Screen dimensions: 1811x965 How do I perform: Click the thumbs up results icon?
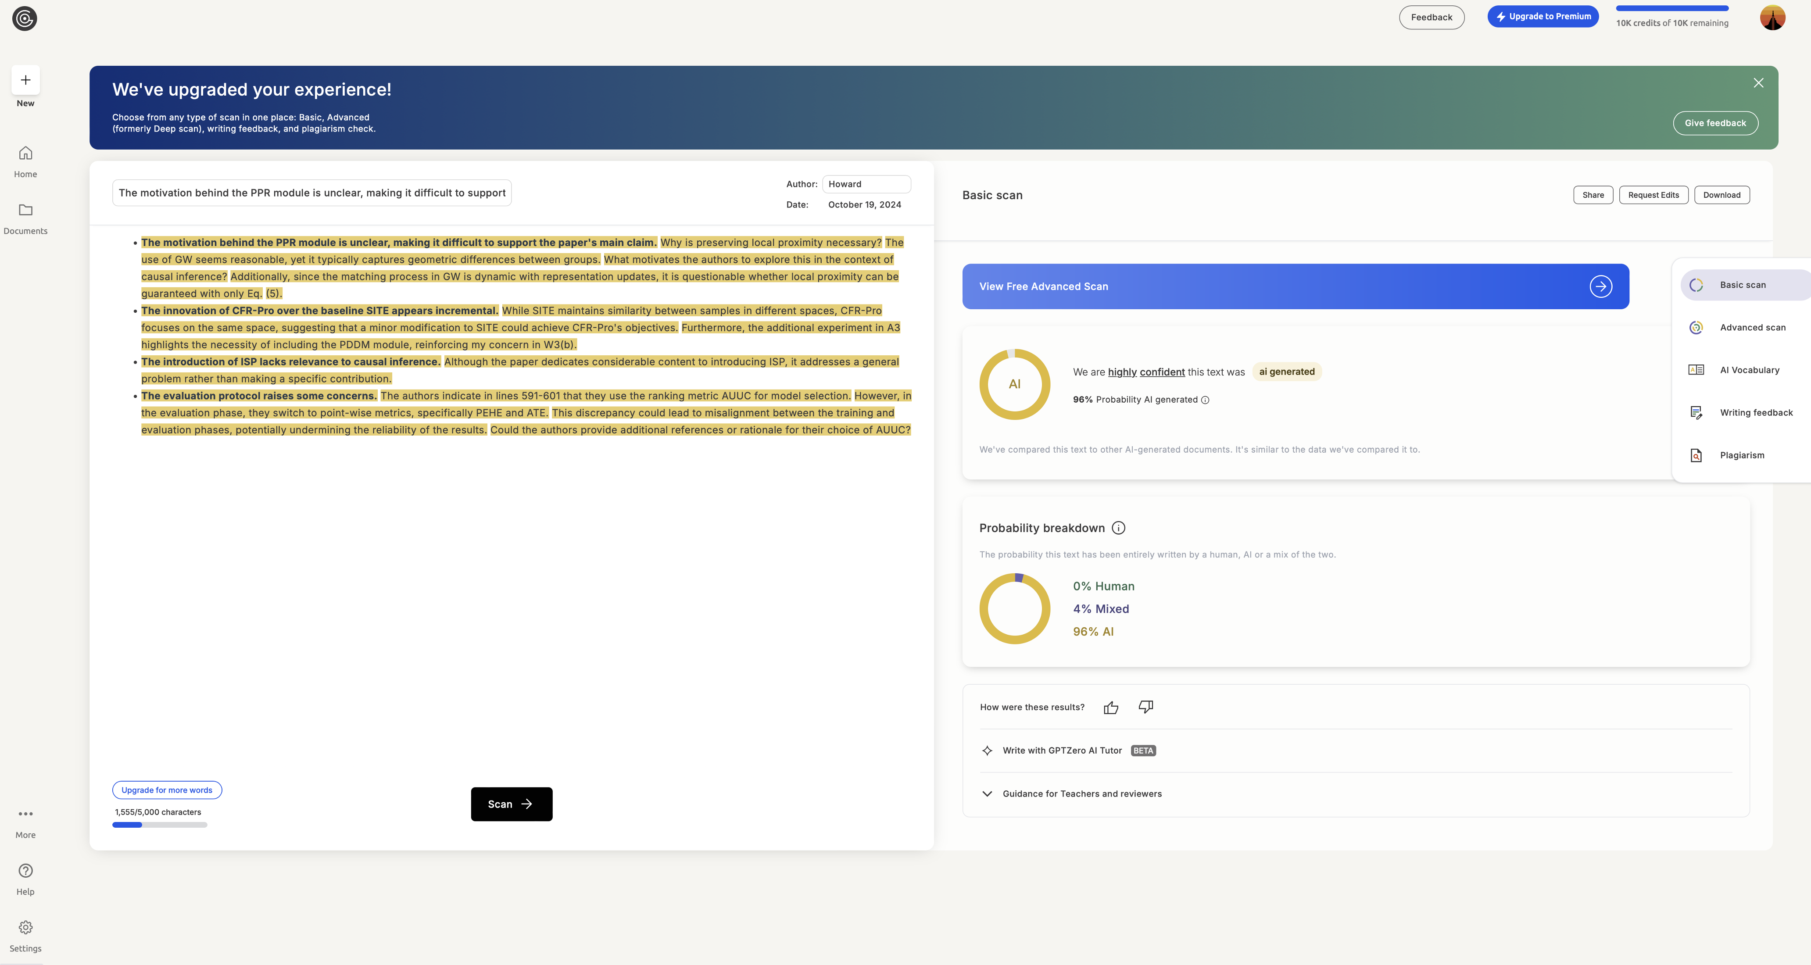(x=1111, y=708)
